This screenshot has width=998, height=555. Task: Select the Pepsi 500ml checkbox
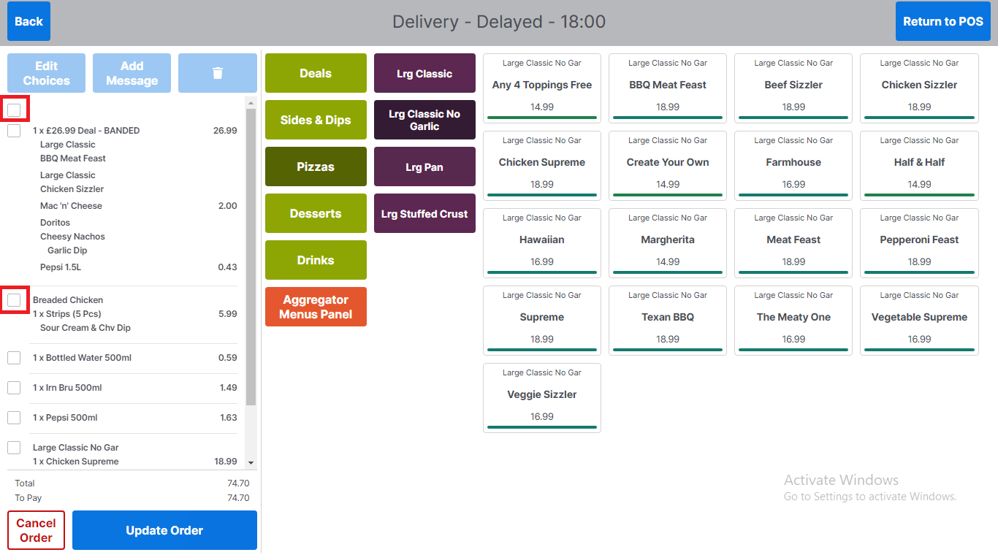[14, 418]
